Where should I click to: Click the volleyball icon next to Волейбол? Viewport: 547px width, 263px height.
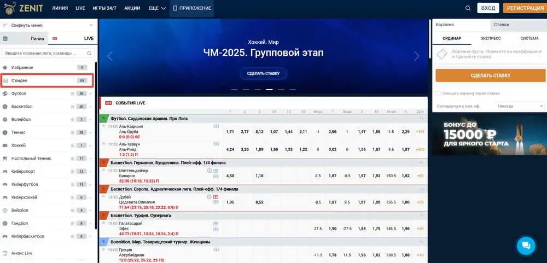[x=5, y=119]
